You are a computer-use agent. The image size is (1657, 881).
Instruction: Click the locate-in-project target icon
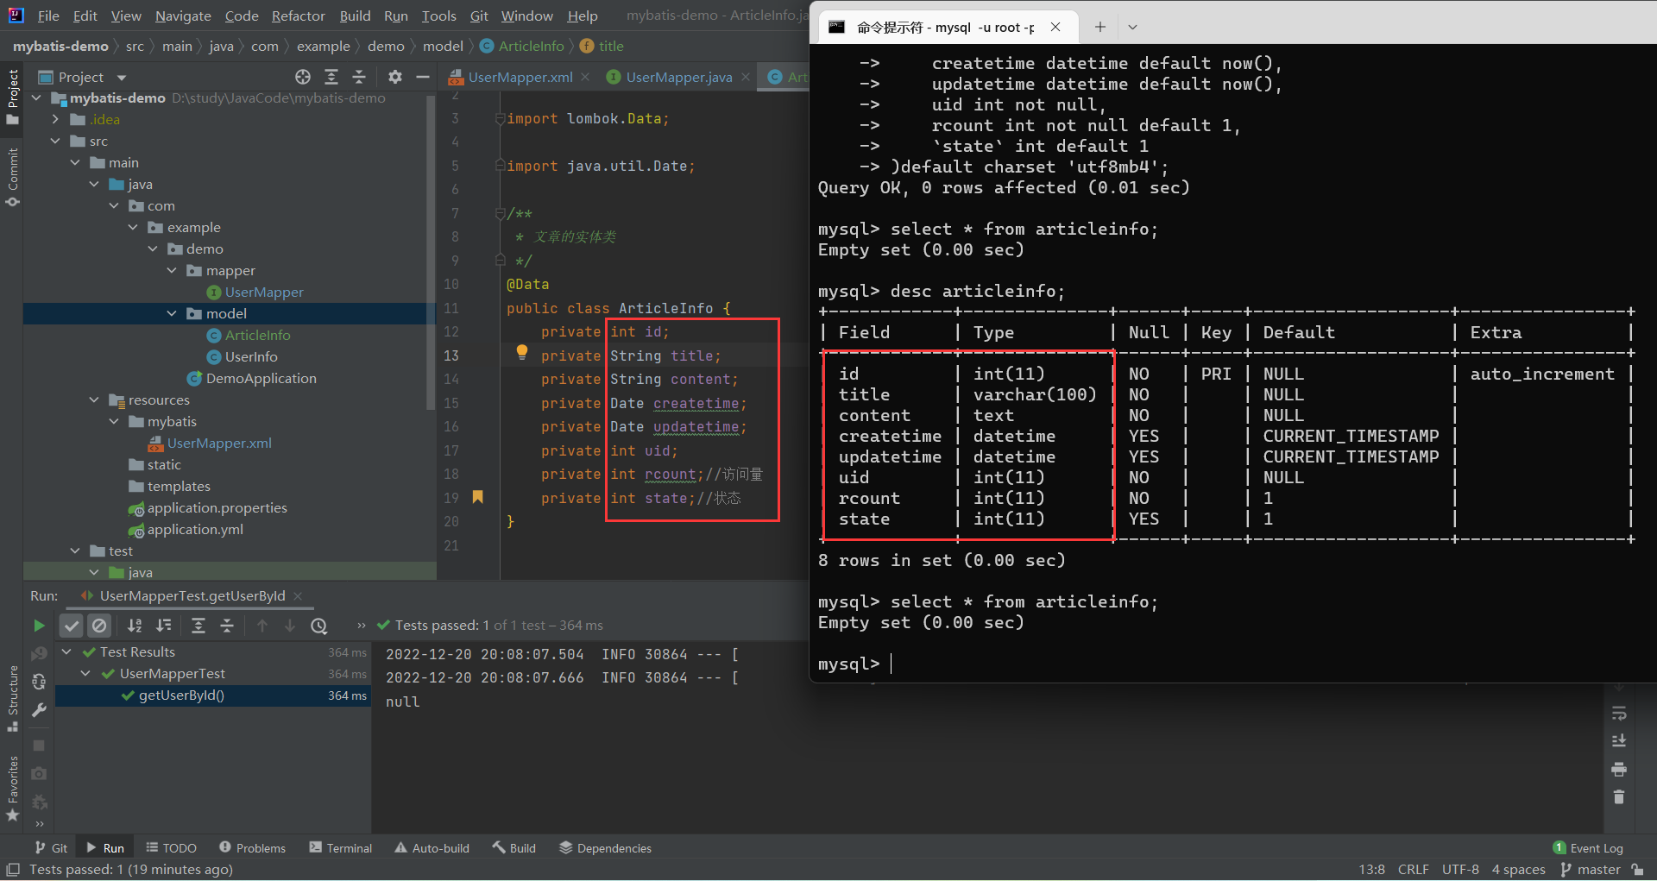click(303, 77)
